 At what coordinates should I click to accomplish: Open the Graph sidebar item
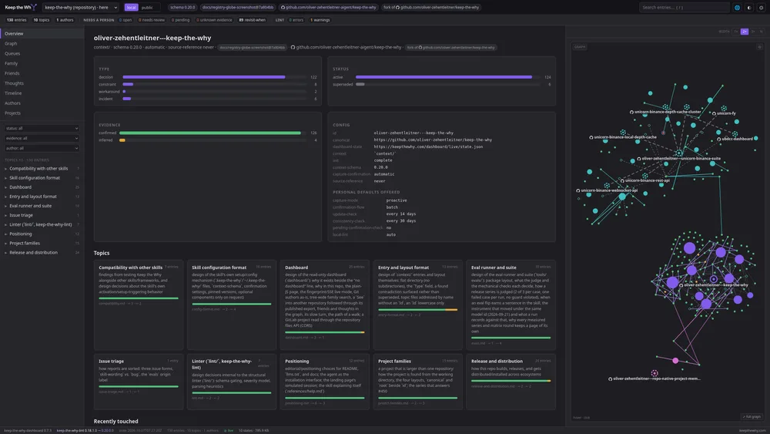point(42,44)
